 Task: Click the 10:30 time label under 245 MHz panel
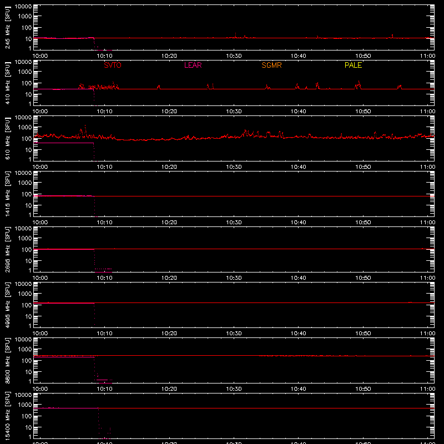click(x=234, y=56)
